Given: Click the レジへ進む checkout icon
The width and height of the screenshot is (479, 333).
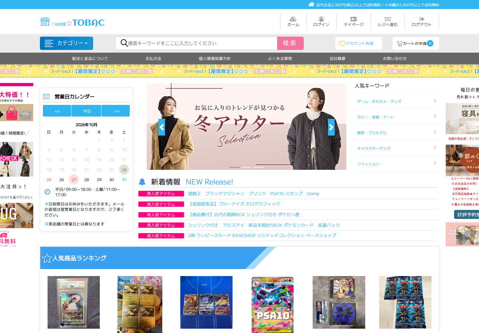Looking at the screenshot, I should point(388,19).
